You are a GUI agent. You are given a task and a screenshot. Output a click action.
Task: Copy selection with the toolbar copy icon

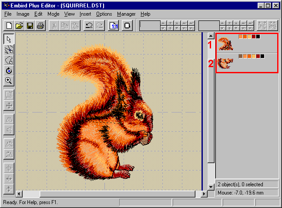(64, 26)
